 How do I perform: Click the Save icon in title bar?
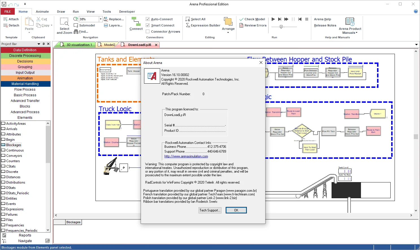[4, 4]
